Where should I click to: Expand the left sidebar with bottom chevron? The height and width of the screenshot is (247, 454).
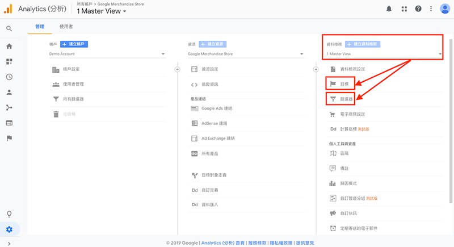[x=9, y=244]
